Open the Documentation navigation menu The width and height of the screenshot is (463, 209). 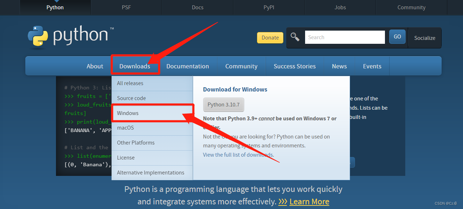coord(187,66)
